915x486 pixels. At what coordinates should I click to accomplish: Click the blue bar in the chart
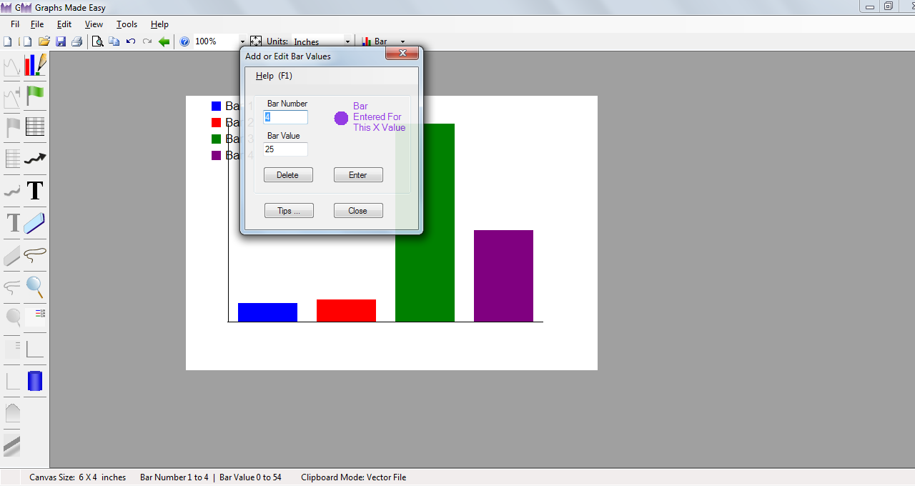[x=267, y=312]
